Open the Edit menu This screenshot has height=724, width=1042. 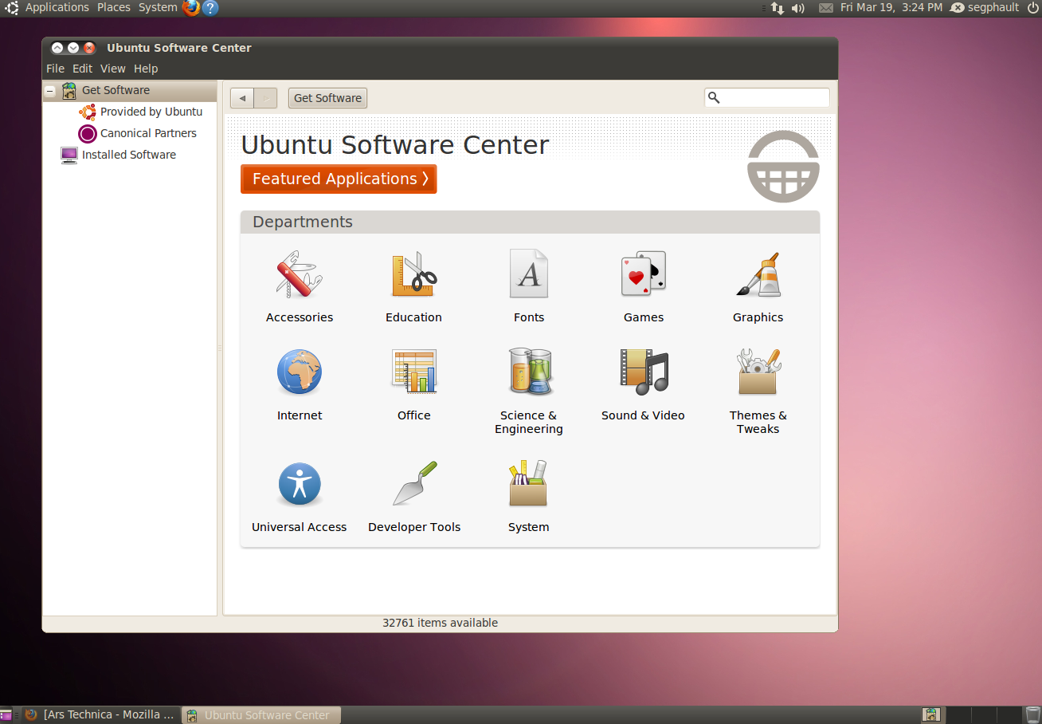click(82, 69)
